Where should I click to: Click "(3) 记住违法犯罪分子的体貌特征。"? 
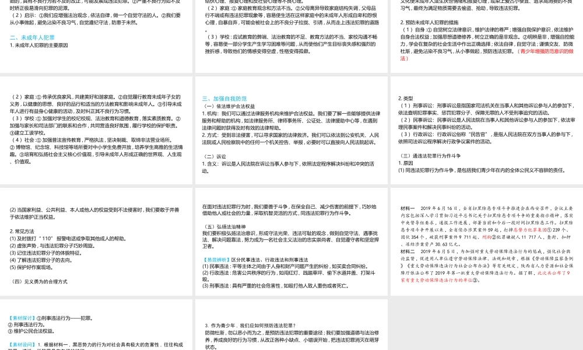click(x=45, y=253)
